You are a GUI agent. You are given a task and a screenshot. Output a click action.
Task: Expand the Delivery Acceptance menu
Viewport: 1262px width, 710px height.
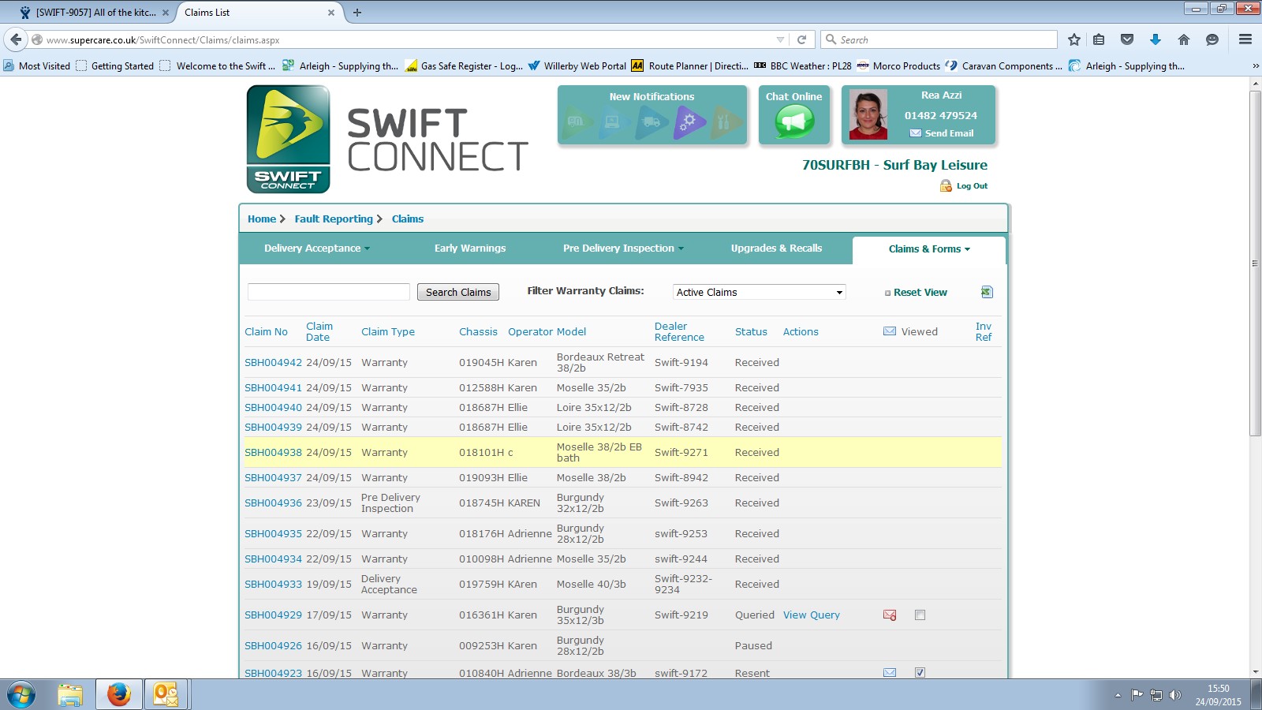(316, 248)
